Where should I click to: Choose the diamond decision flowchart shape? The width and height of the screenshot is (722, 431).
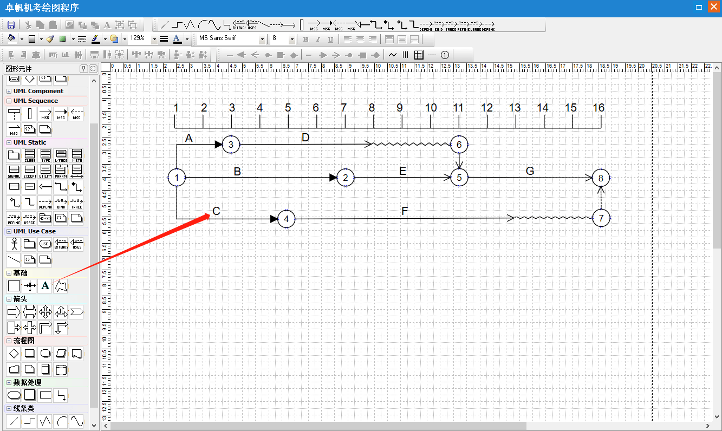(14, 354)
